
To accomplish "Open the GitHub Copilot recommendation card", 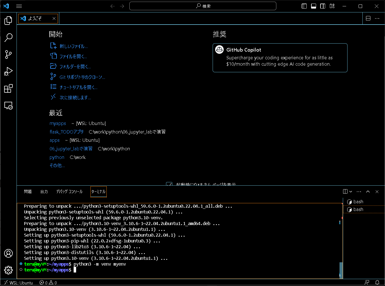I will click(x=280, y=58).
